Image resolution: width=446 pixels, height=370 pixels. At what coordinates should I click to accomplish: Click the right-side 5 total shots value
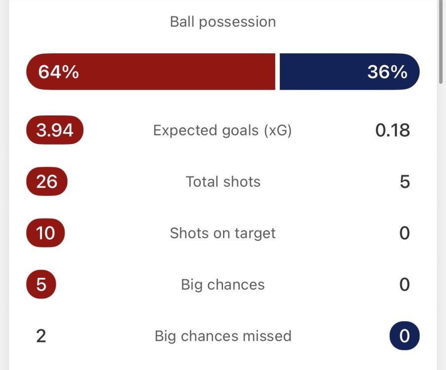(404, 182)
